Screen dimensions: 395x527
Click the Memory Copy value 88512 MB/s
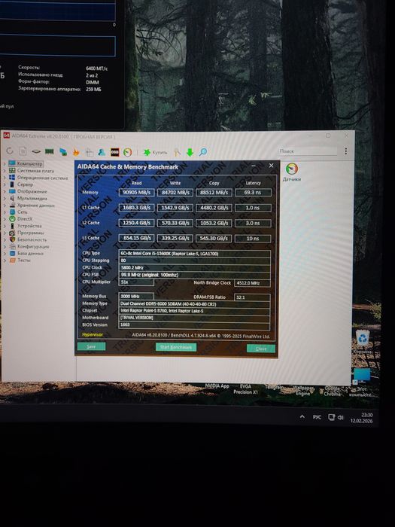coord(214,192)
